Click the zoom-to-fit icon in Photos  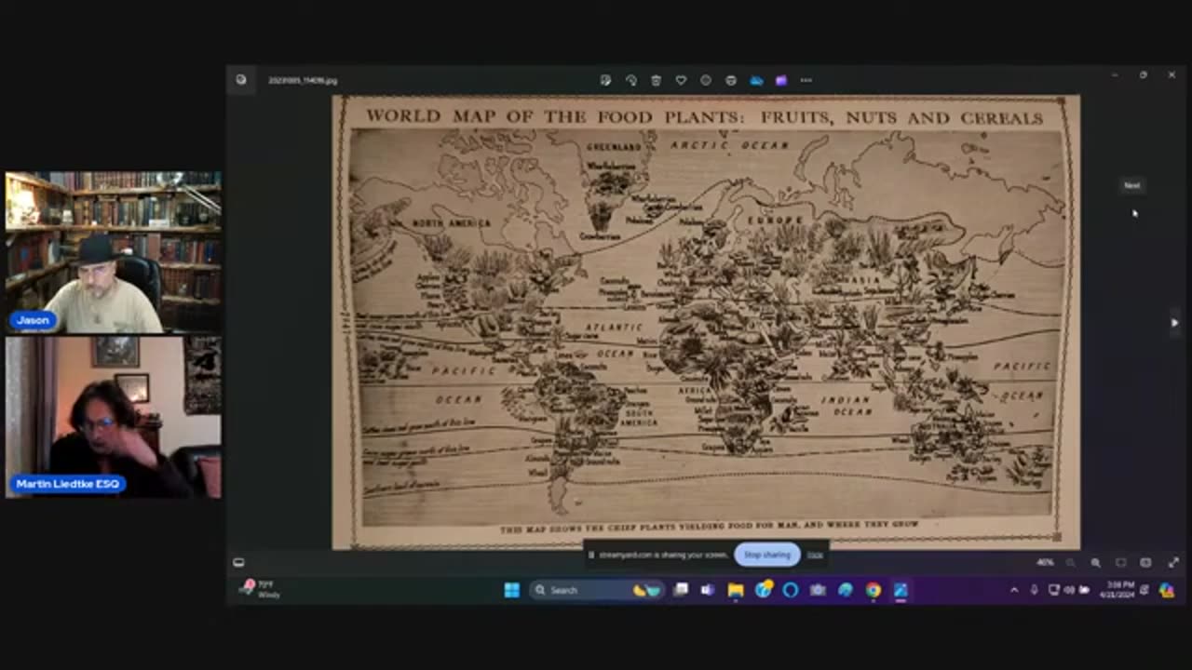click(x=1120, y=562)
